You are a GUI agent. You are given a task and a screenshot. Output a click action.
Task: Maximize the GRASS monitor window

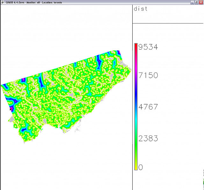[x=196, y=2]
